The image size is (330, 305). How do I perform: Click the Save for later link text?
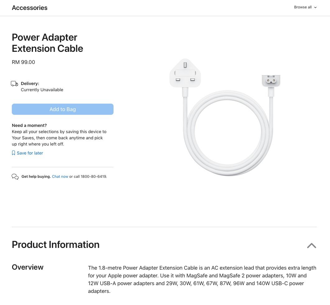pos(30,153)
